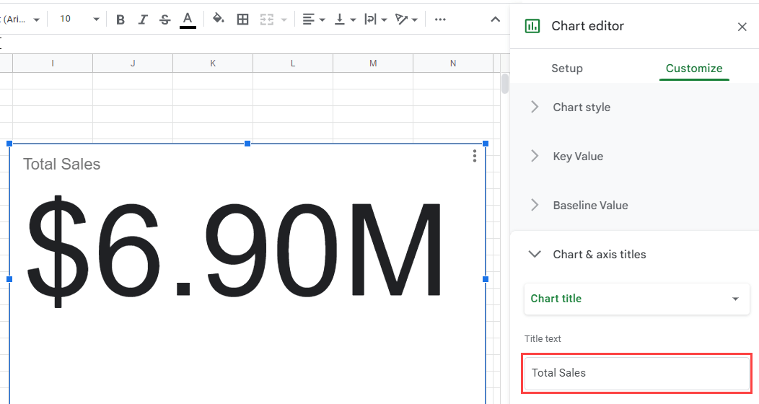Open text rotation options
Screen dimensions: 759x404
pyautogui.click(x=406, y=19)
